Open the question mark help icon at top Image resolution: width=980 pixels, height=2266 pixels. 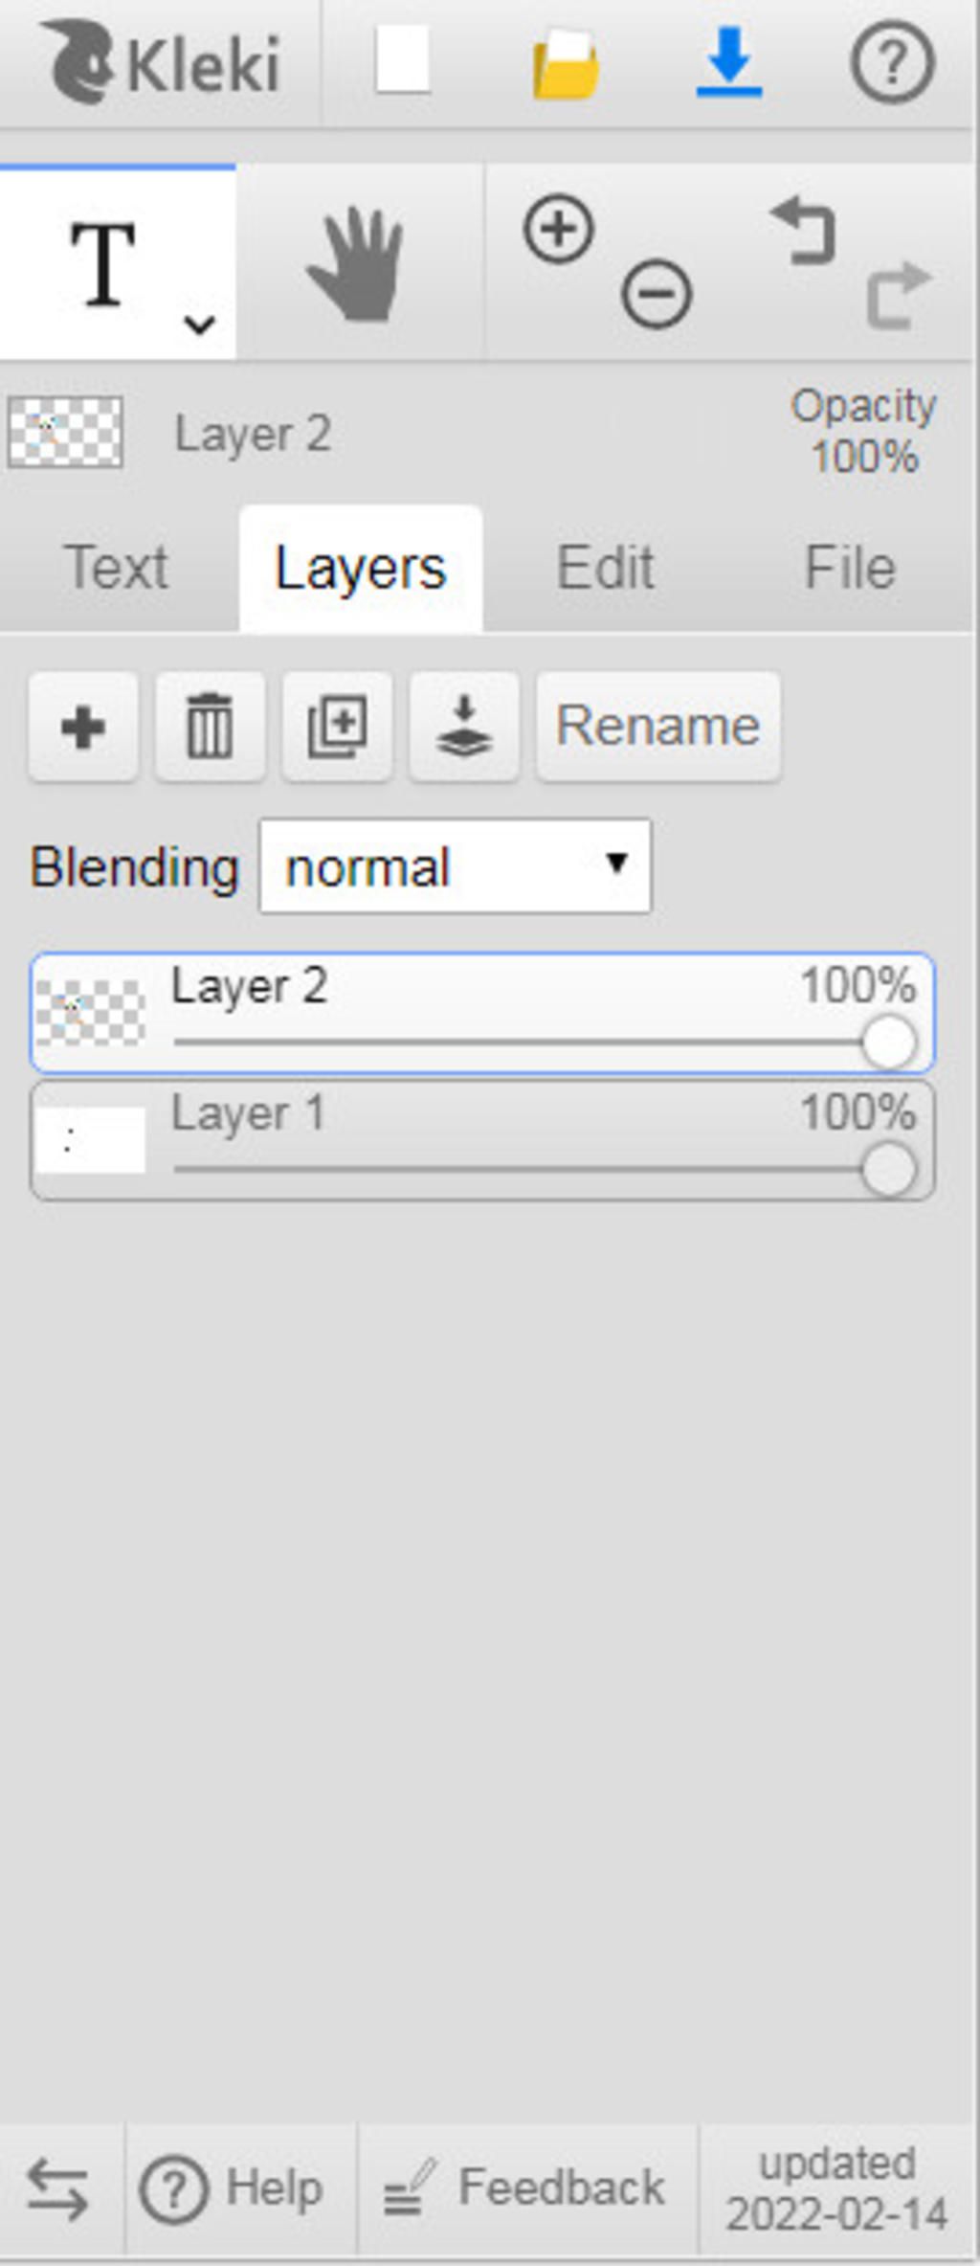pos(892,63)
